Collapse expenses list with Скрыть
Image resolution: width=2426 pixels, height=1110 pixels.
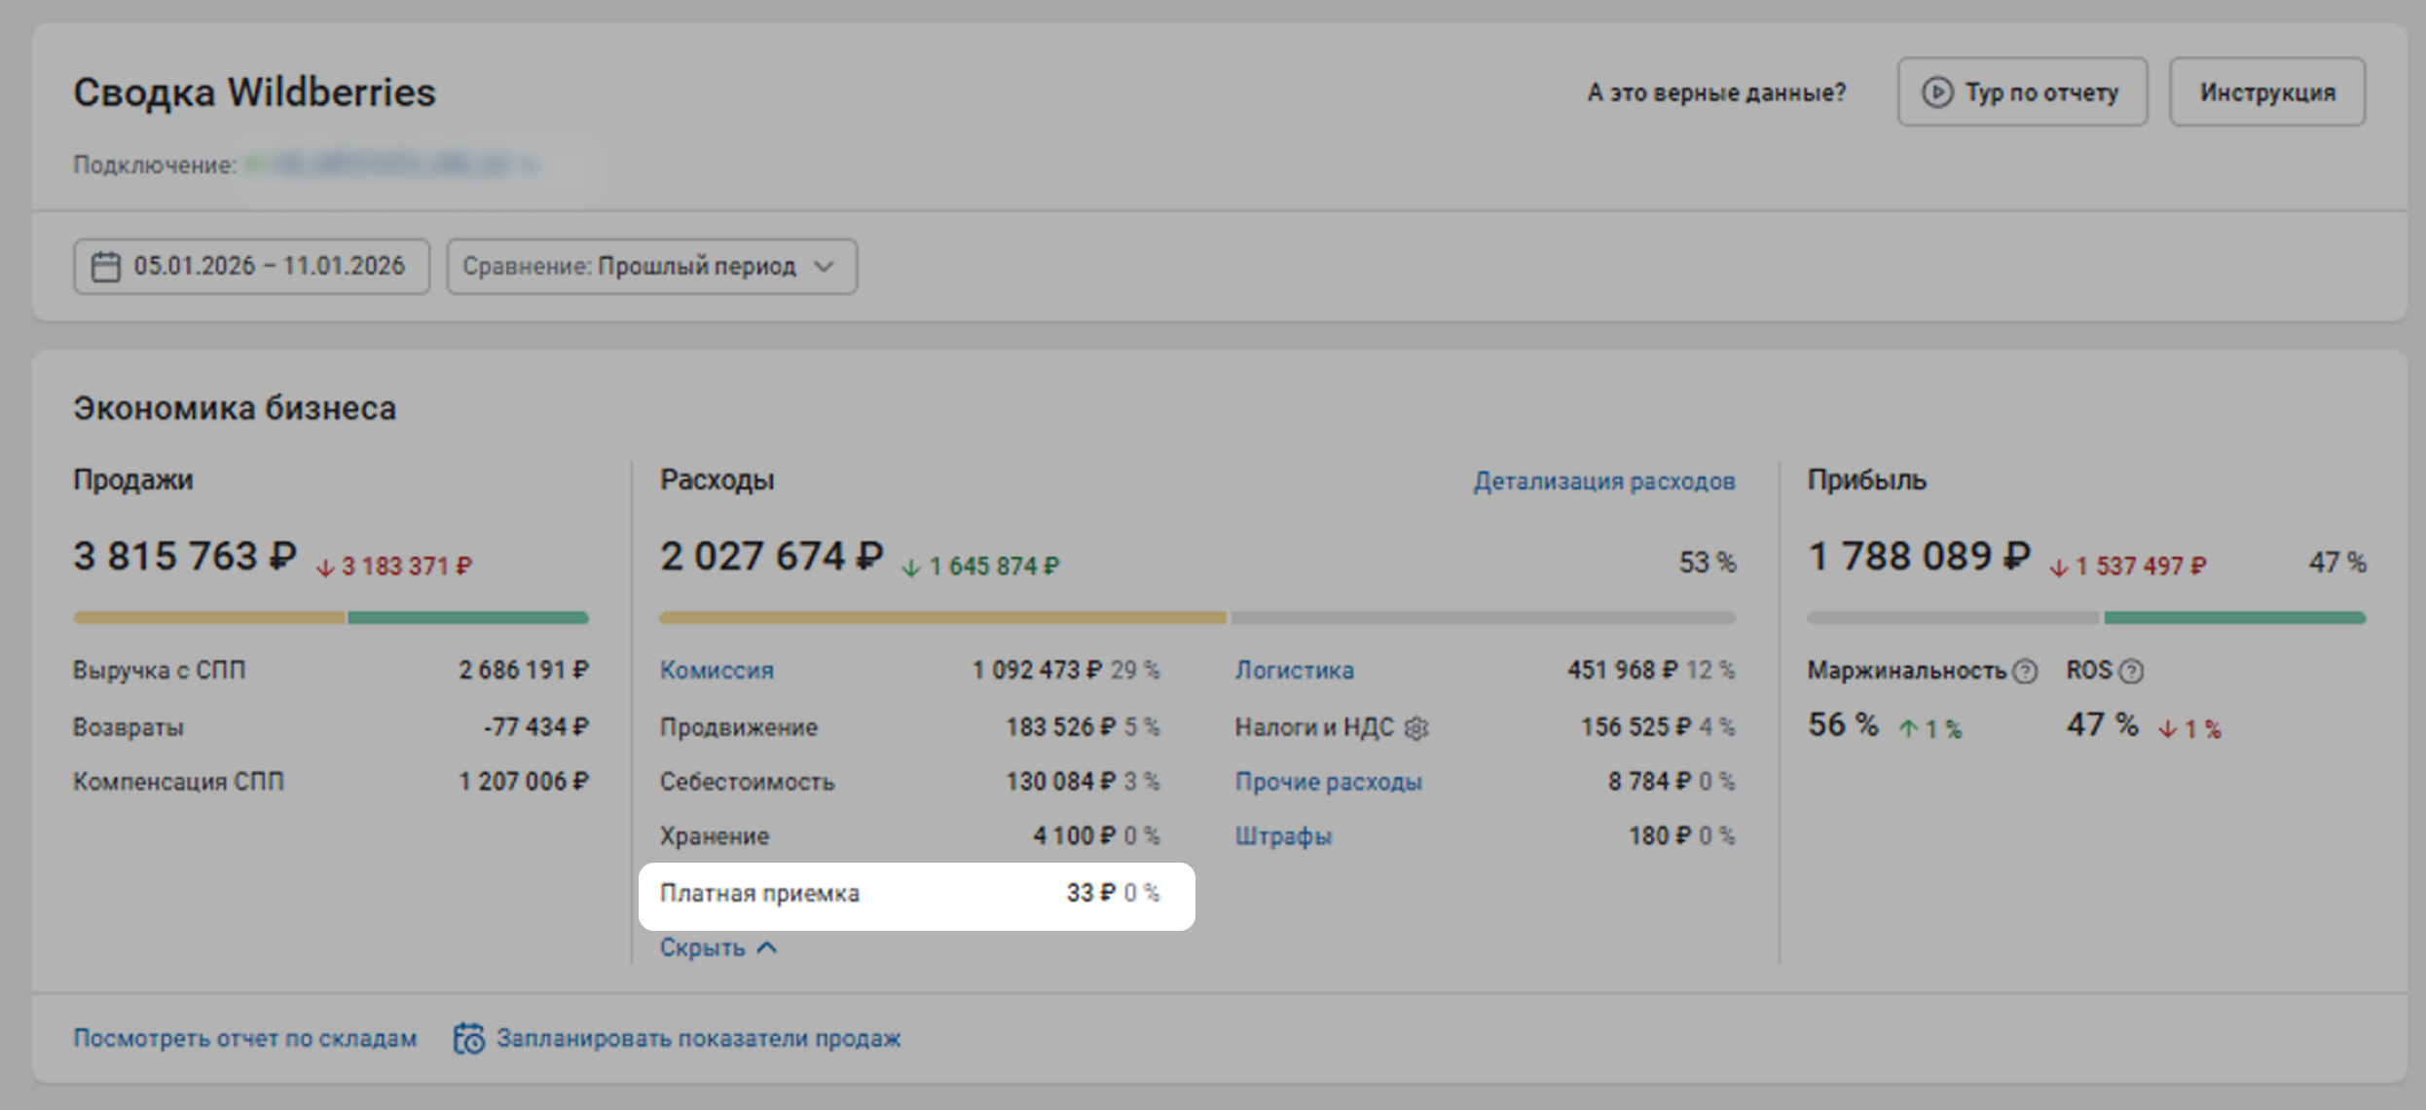[x=702, y=947]
